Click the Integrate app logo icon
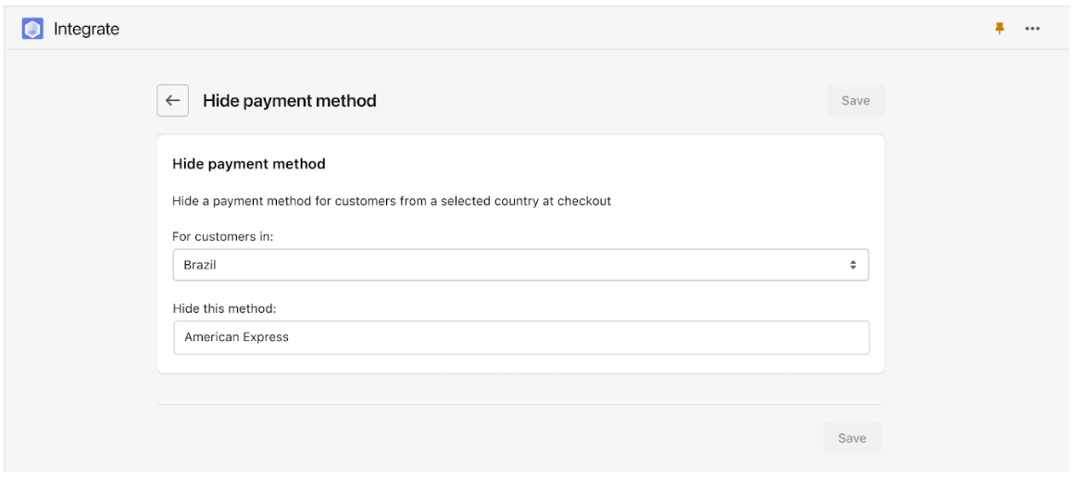Viewport: 1076px width, 478px height. tap(32, 29)
